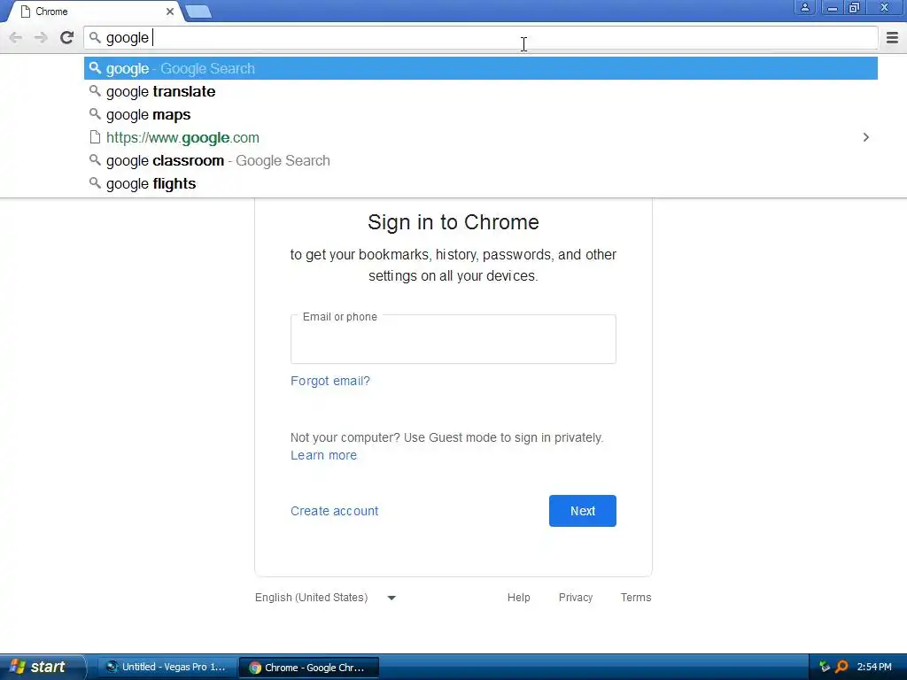Open the 'Forgot email?' link
The height and width of the screenshot is (680, 907).
click(329, 381)
